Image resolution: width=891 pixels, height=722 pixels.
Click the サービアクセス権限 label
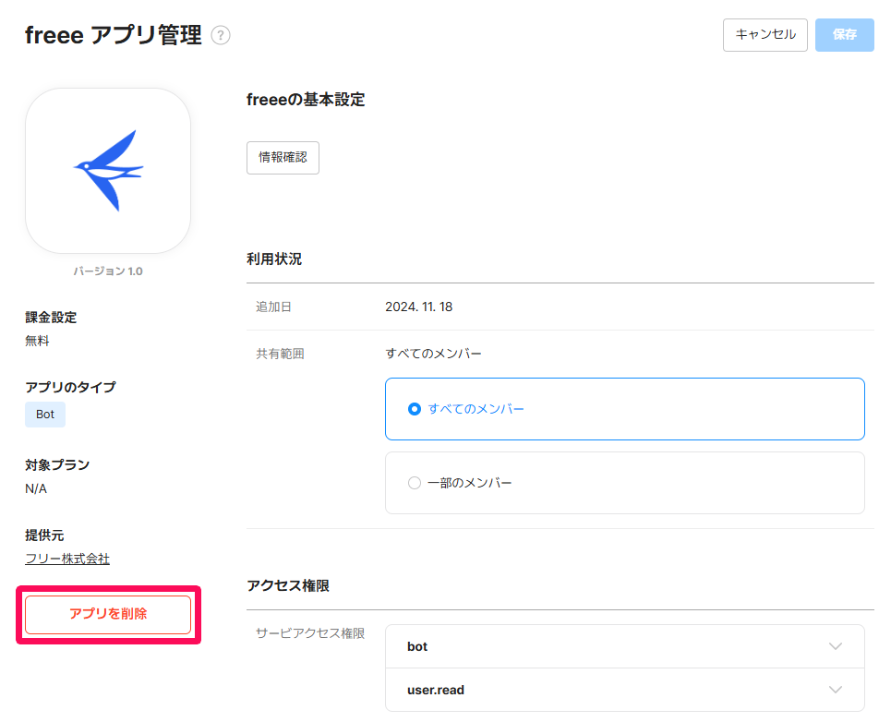pos(310,633)
